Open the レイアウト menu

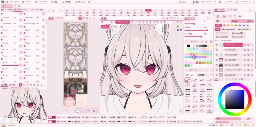point(41,2)
